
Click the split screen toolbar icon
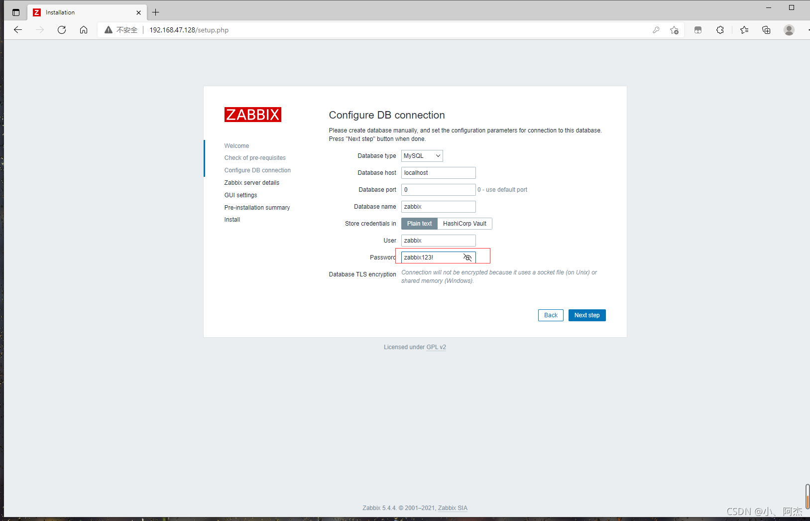(698, 30)
